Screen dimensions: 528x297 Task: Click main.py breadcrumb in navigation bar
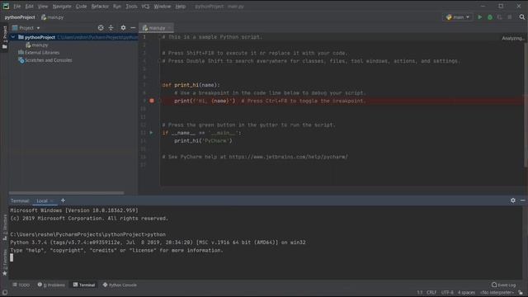(x=53, y=17)
